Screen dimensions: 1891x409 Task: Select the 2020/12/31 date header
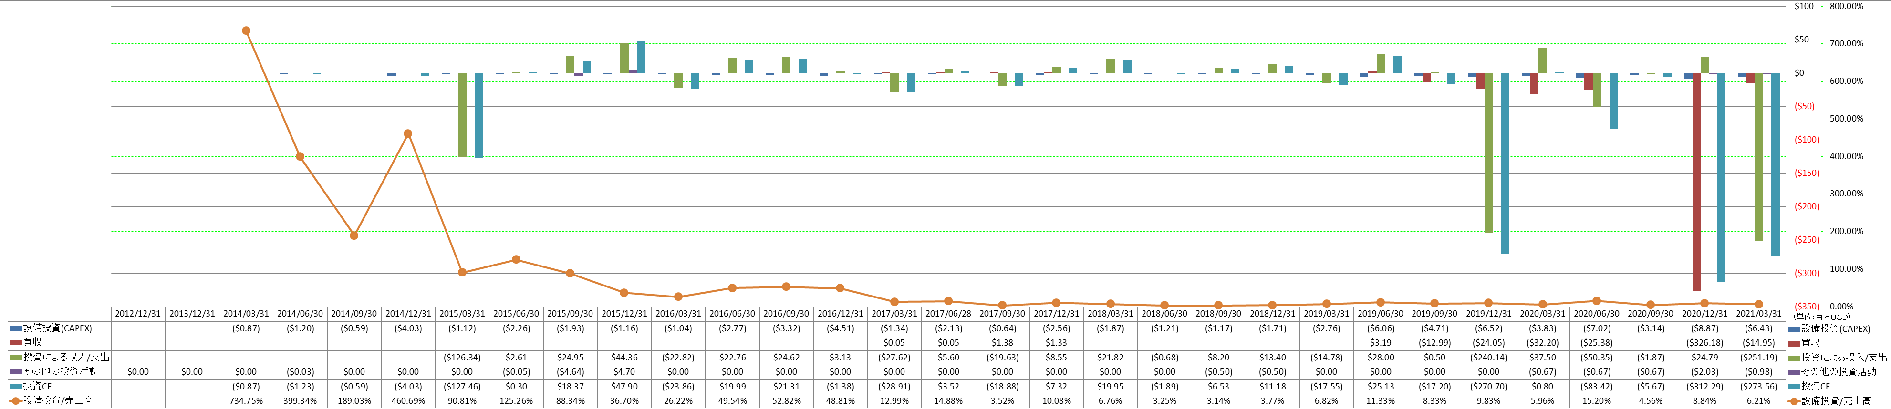coord(1704,314)
